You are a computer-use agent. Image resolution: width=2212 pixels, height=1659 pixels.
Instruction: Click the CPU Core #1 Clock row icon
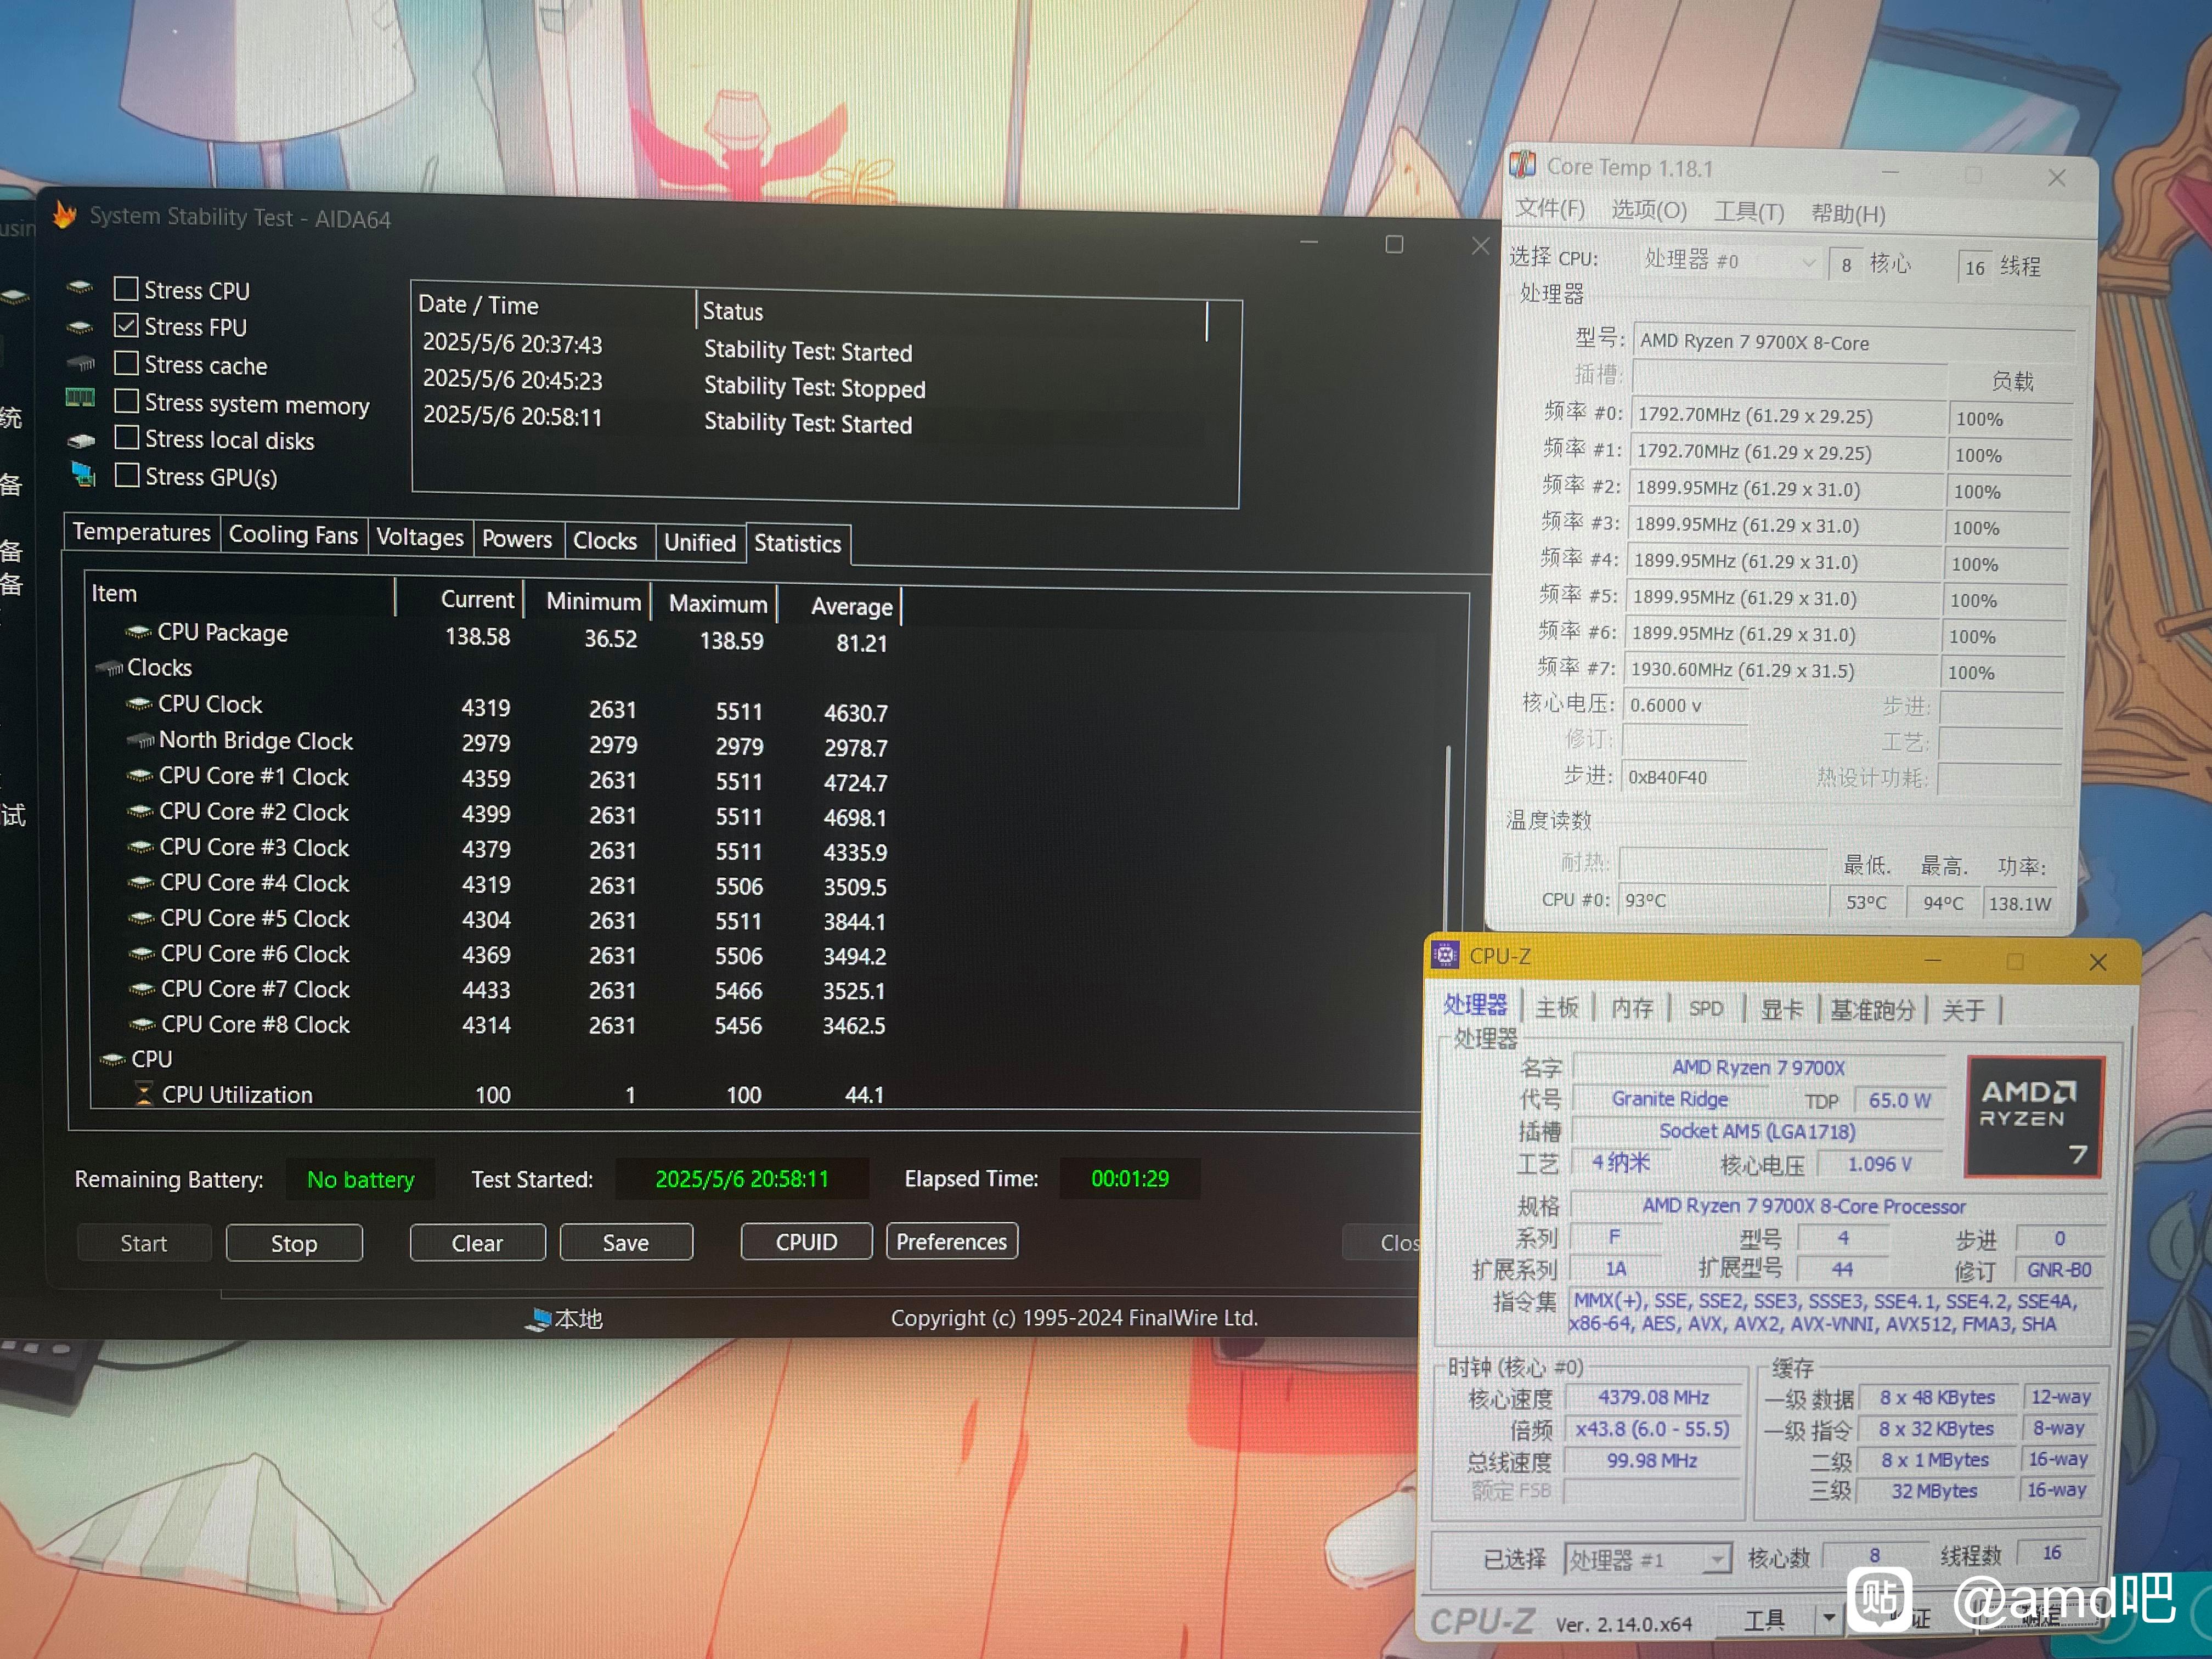pyautogui.click(x=140, y=776)
